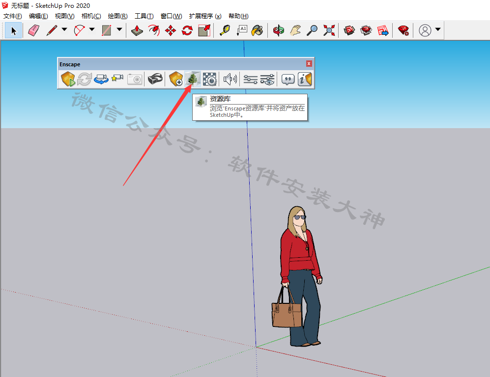490x377 pixels.
Task: Click Enscape Objects icon with plus
Action: point(176,79)
